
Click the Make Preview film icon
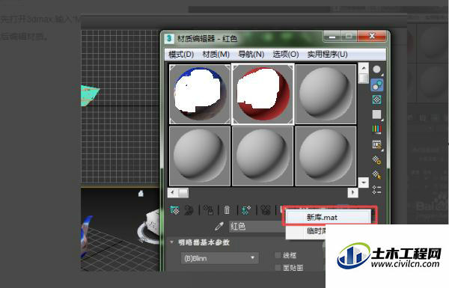(x=377, y=144)
